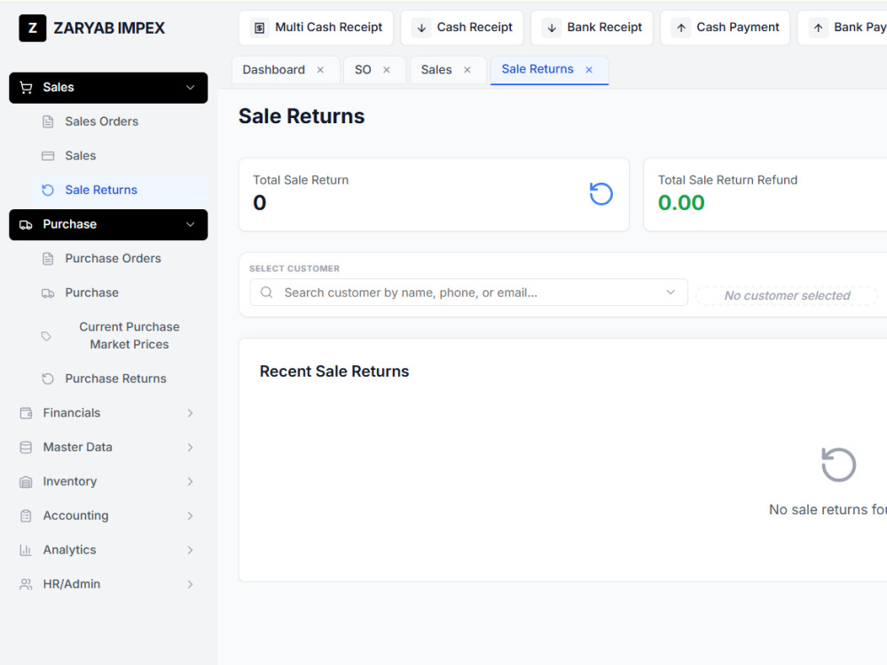Screen dimensions: 887x665
Task: Click the gray empty-state rotate icon
Action: click(x=838, y=465)
